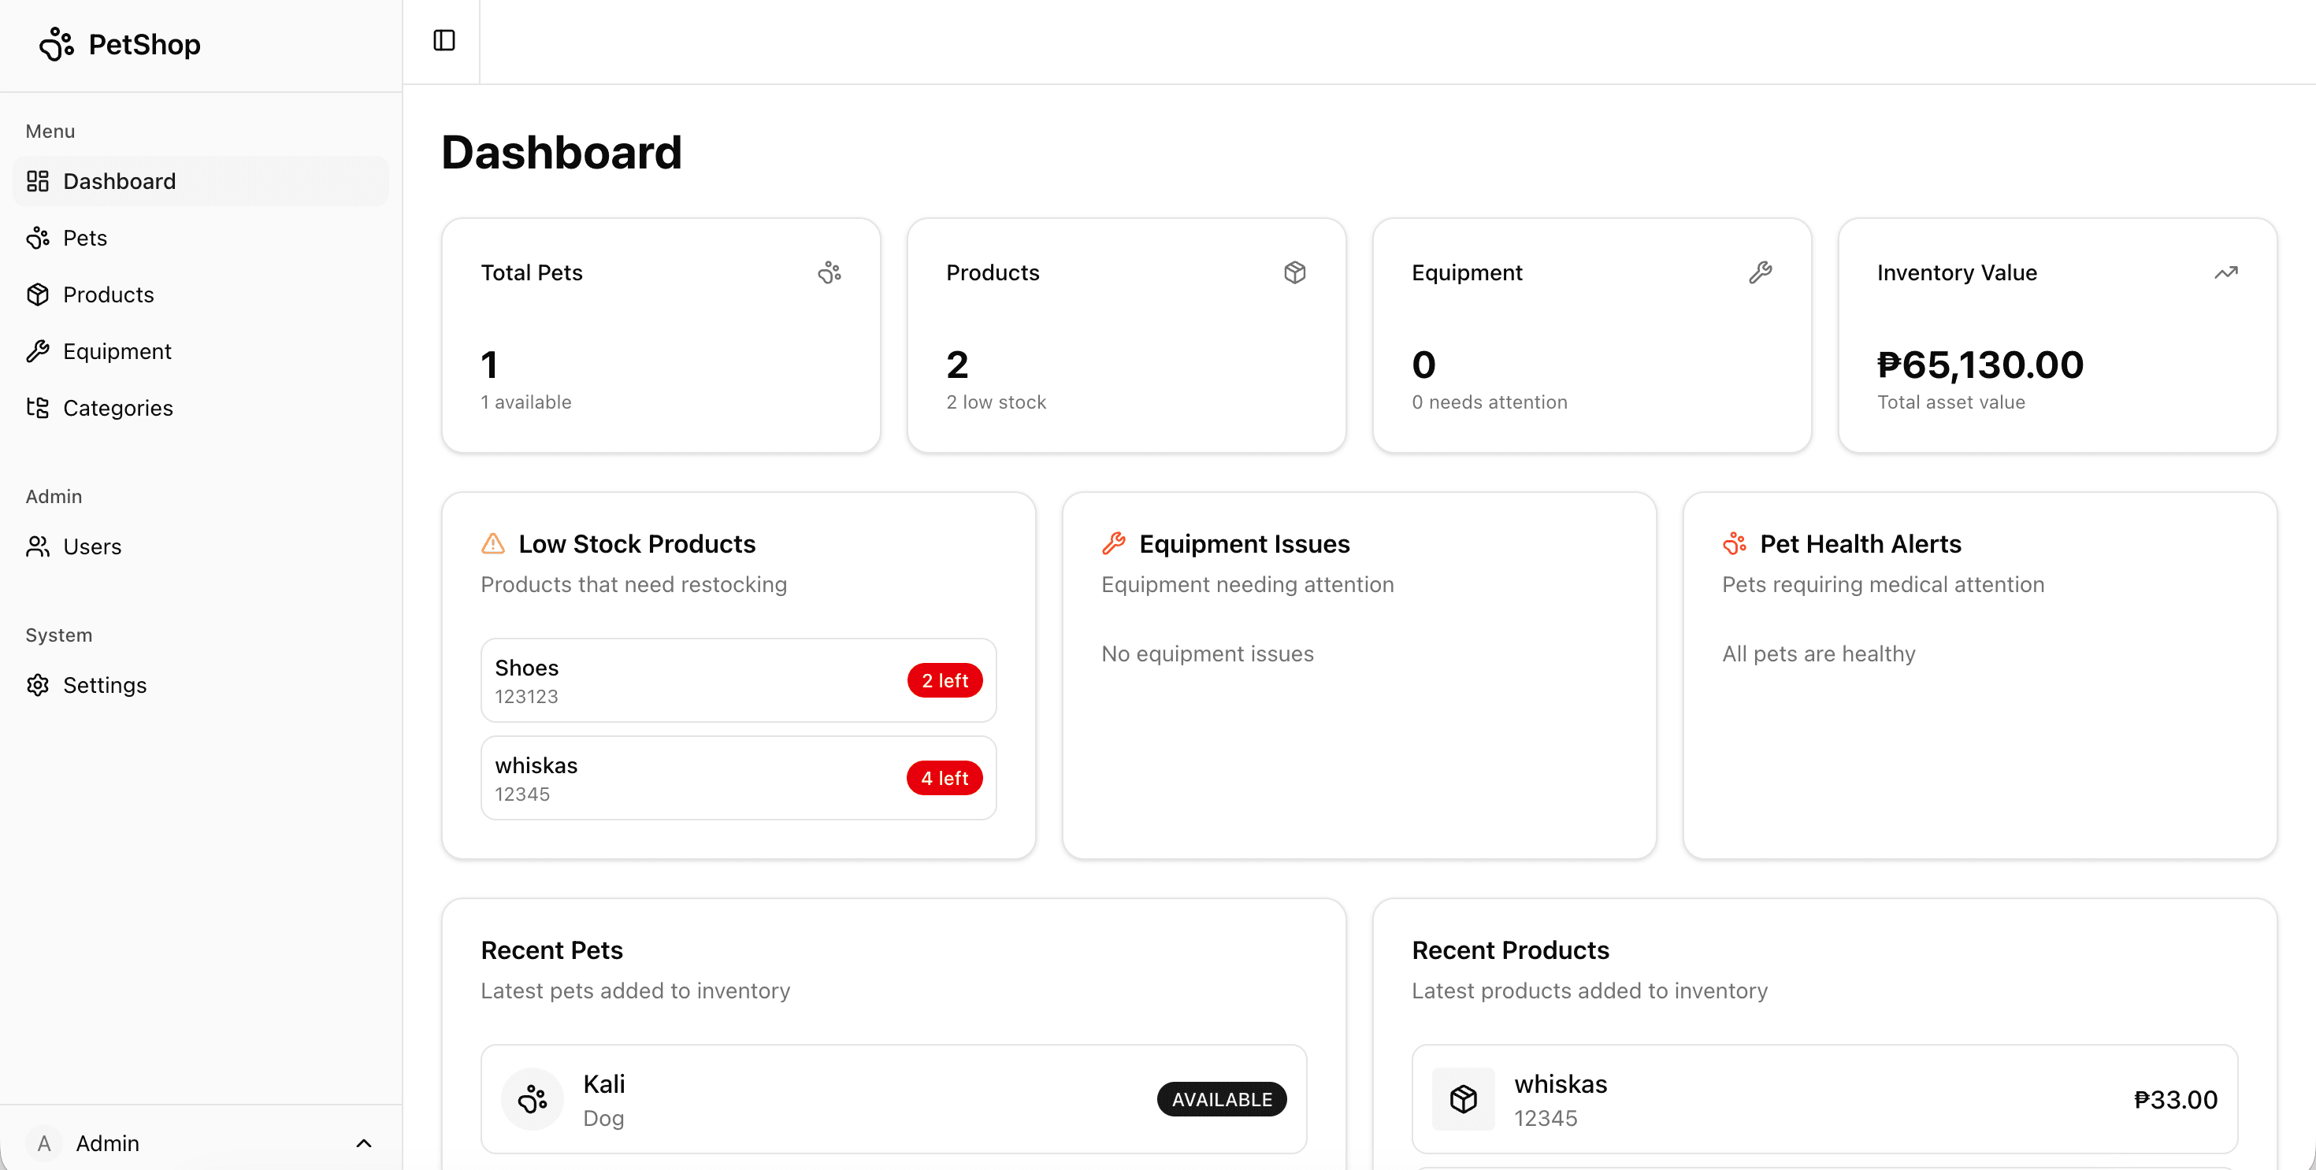Click the paw icon beside Pets
This screenshot has width=2316, height=1170.
click(x=38, y=238)
